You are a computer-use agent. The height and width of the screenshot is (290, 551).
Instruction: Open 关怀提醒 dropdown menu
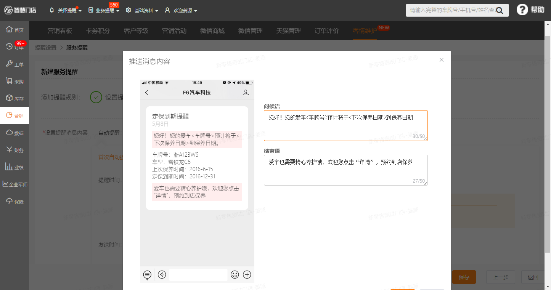coord(66,10)
